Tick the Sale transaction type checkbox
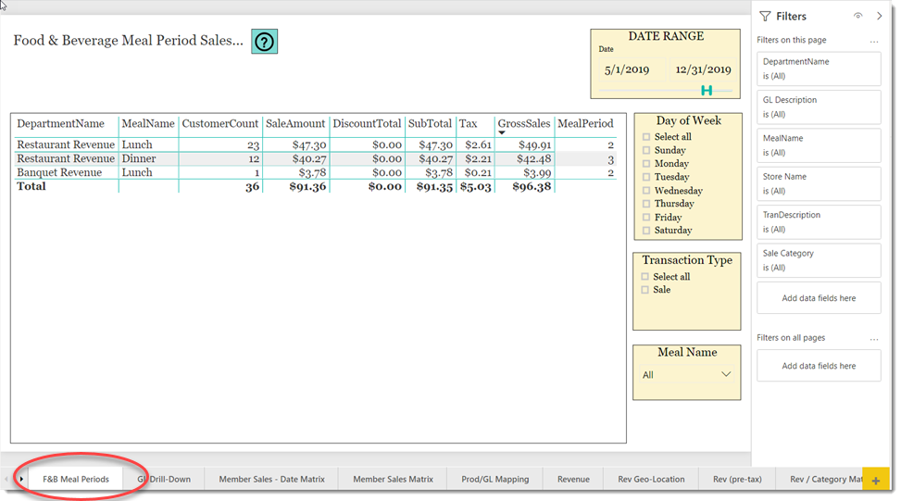901x501 pixels. (x=645, y=290)
